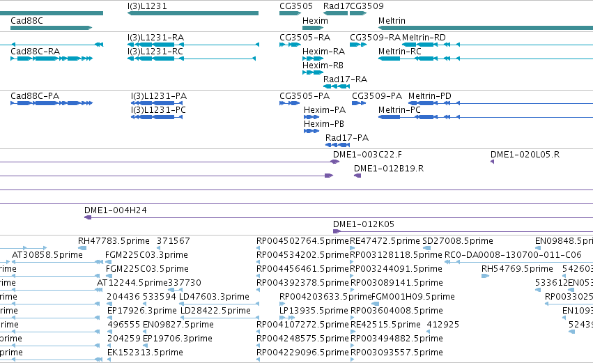Click transcript CG3505-RA label
Image resolution: width=593 pixels, height=363 pixels.
pyautogui.click(x=305, y=38)
